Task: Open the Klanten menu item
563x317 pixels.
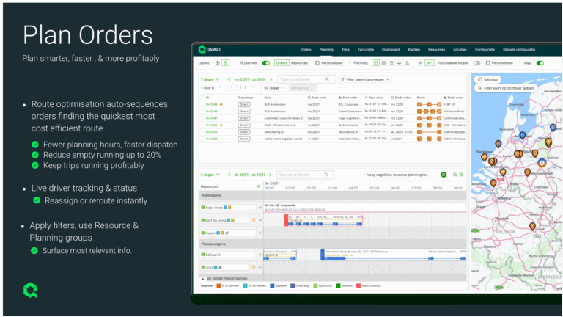Action: pos(414,50)
